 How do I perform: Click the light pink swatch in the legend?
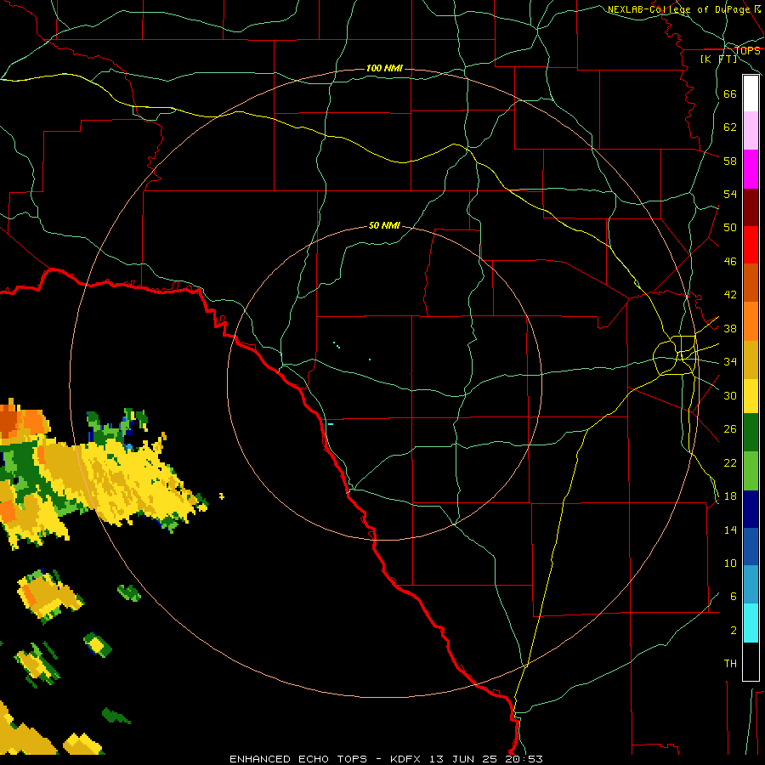[751, 130]
